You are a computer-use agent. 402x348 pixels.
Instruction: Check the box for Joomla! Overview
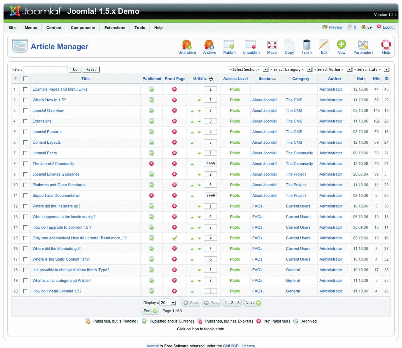pos(25,110)
